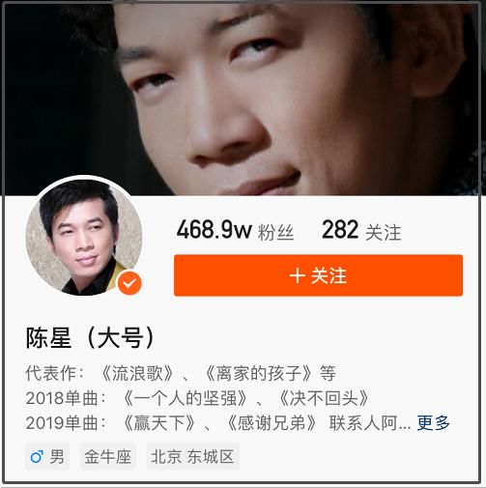This screenshot has height=488, width=486.
Task: Click the plus sign on follow button
Action: tap(298, 276)
